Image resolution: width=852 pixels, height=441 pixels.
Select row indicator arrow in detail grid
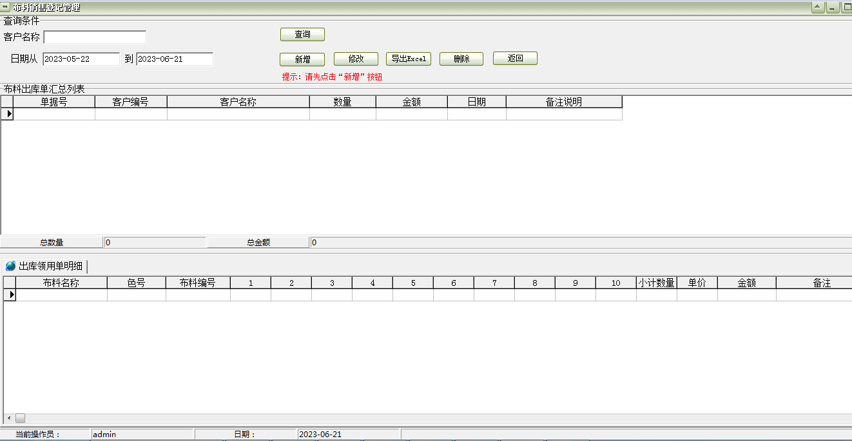[x=10, y=294]
